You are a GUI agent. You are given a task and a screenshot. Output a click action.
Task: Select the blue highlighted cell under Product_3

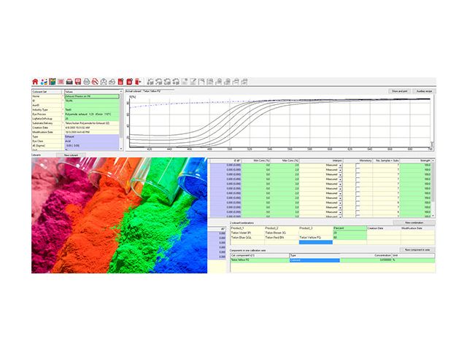(x=314, y=243)
